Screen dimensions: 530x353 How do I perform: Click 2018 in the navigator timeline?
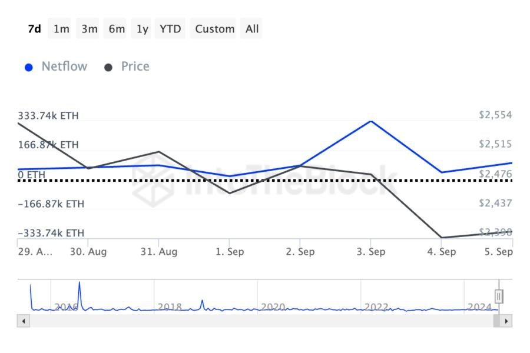[170, 307]
